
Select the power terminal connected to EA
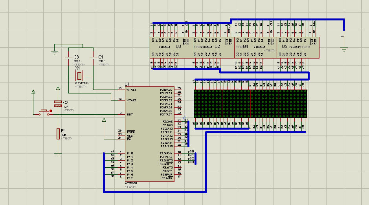pyautogui.click(x=104, y=121)
